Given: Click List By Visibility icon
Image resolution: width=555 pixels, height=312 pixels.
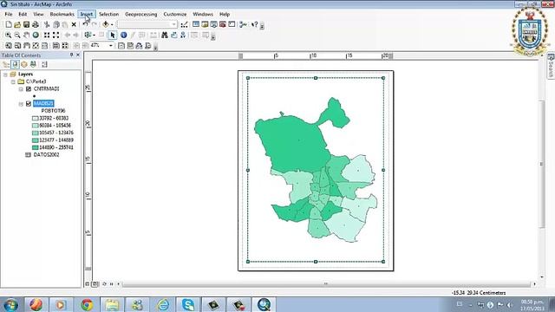Looking at the screenshot, I should coord(24,64).
